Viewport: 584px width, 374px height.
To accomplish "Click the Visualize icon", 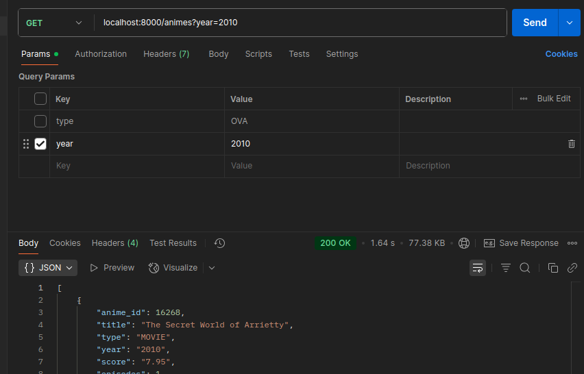I will (154, 268).
